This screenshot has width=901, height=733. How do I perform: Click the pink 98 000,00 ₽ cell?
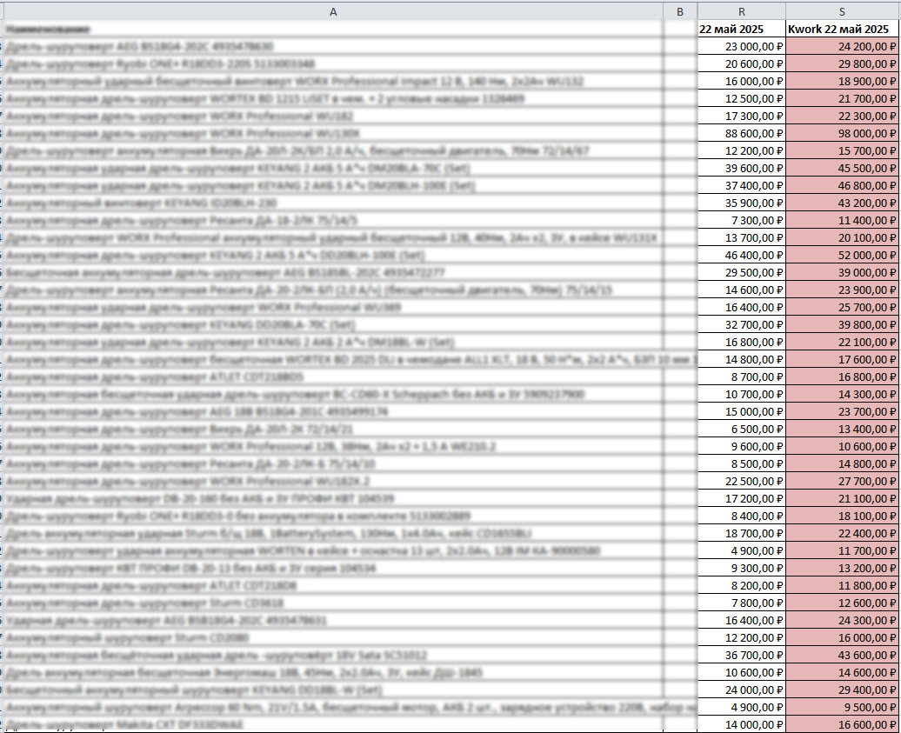point(842,133)
